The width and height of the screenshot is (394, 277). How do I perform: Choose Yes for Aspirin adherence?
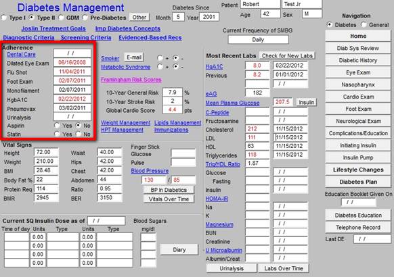[x=58, y=126]
